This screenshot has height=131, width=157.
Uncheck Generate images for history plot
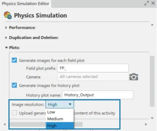[x=14, y=85]
